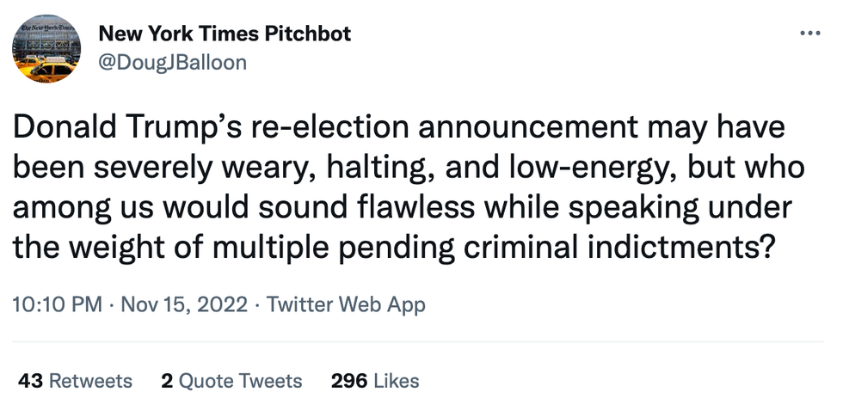The image size is (843, 417).
Task: Click the "Quote Tweets" label text
Action: click(x=242, y=380)
